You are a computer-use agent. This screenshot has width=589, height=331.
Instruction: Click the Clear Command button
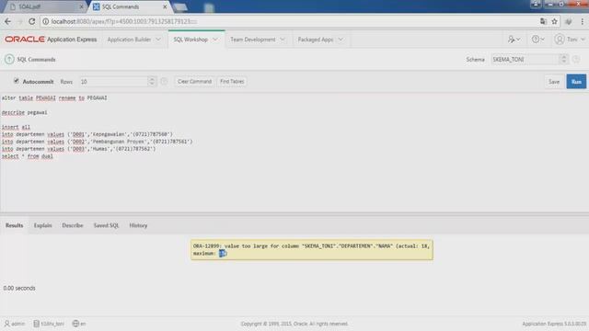194,82
